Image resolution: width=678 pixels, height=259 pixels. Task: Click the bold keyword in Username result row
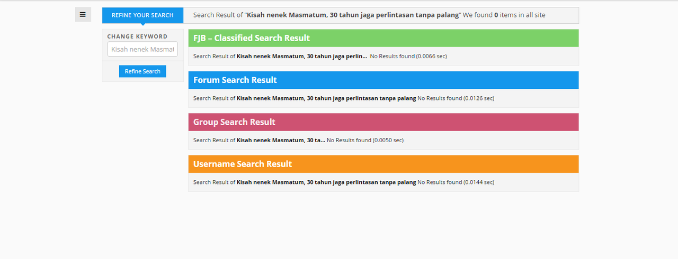tap(326, 182)
